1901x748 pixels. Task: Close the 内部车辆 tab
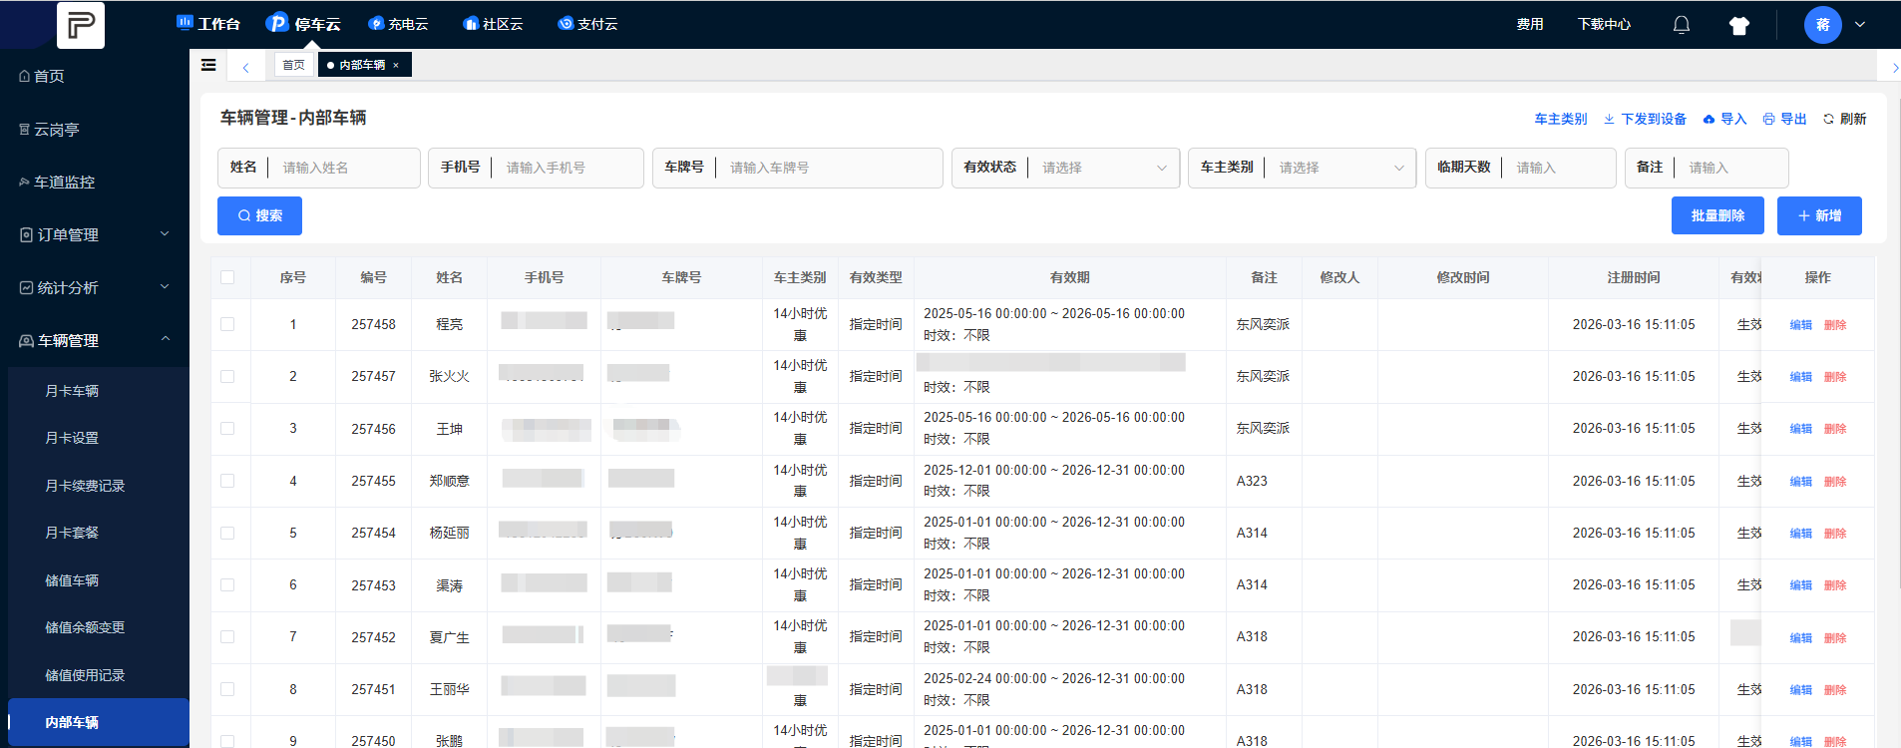coord(396,66)
